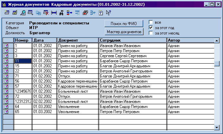Click the greyed merging arrows icon
223x134 pixels.
coord(93,13)
